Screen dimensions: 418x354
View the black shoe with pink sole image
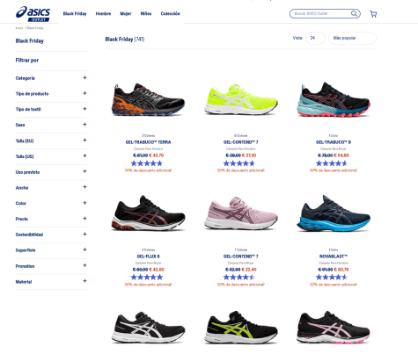click(x=334, y=328)
